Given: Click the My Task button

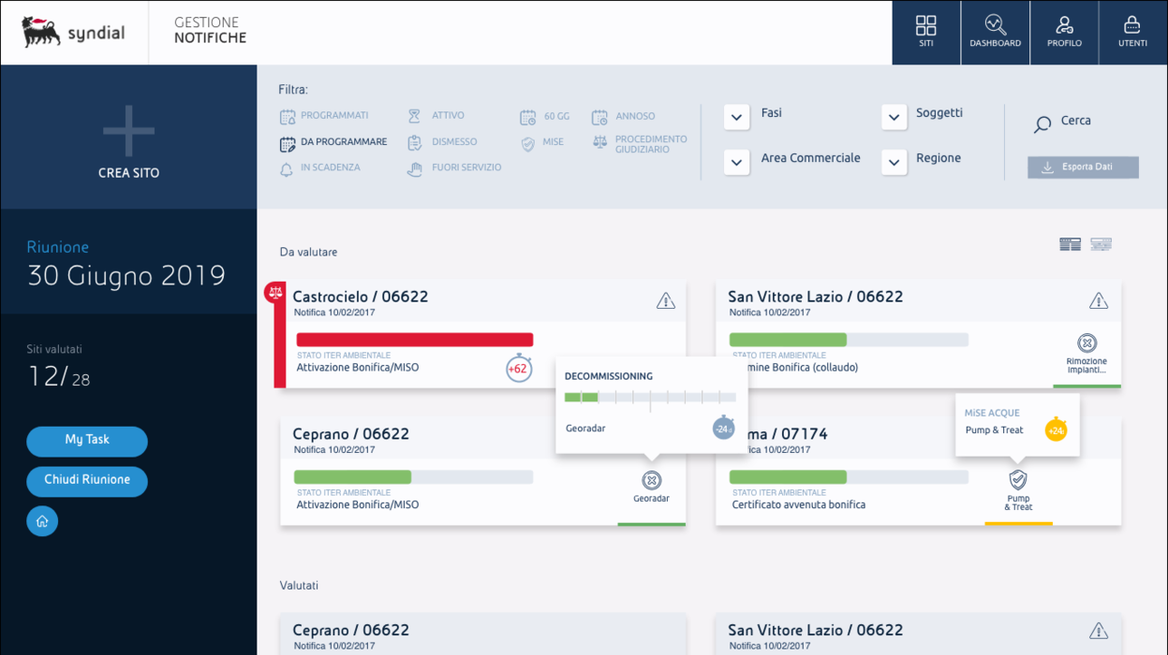Looking at the screenshot, I should [x=87, y=441].
